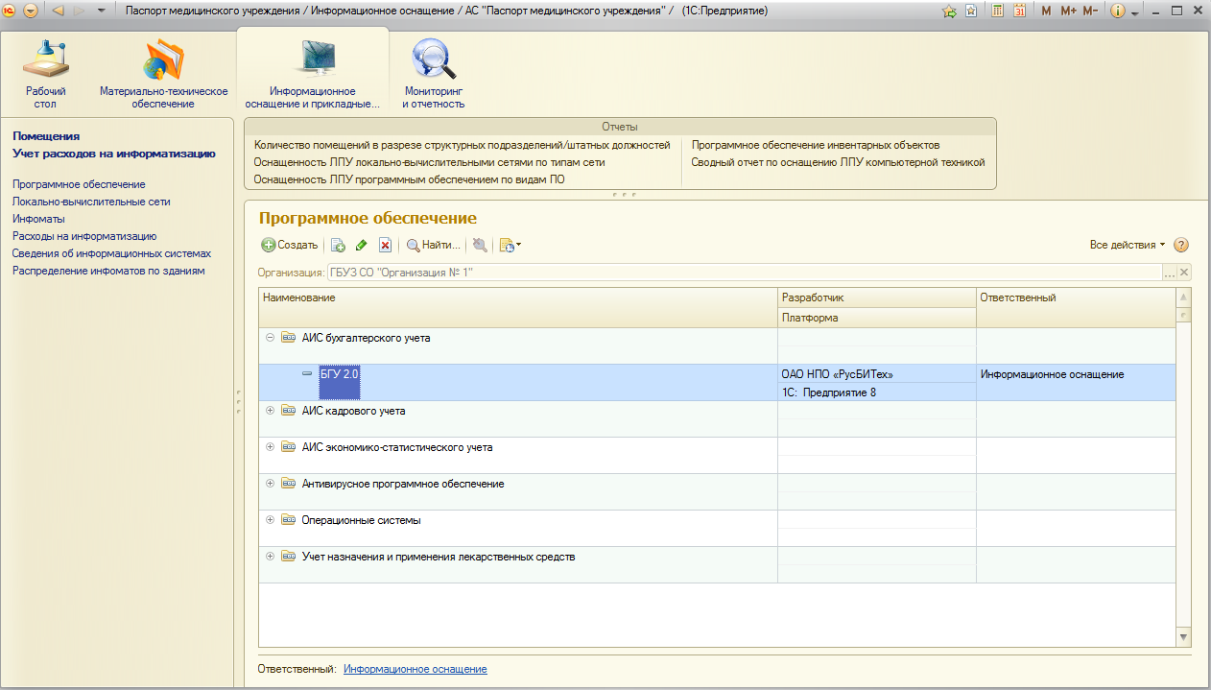Open Все действия dropdown menu
1211x690 pixels.
[x=1127, y=246]
